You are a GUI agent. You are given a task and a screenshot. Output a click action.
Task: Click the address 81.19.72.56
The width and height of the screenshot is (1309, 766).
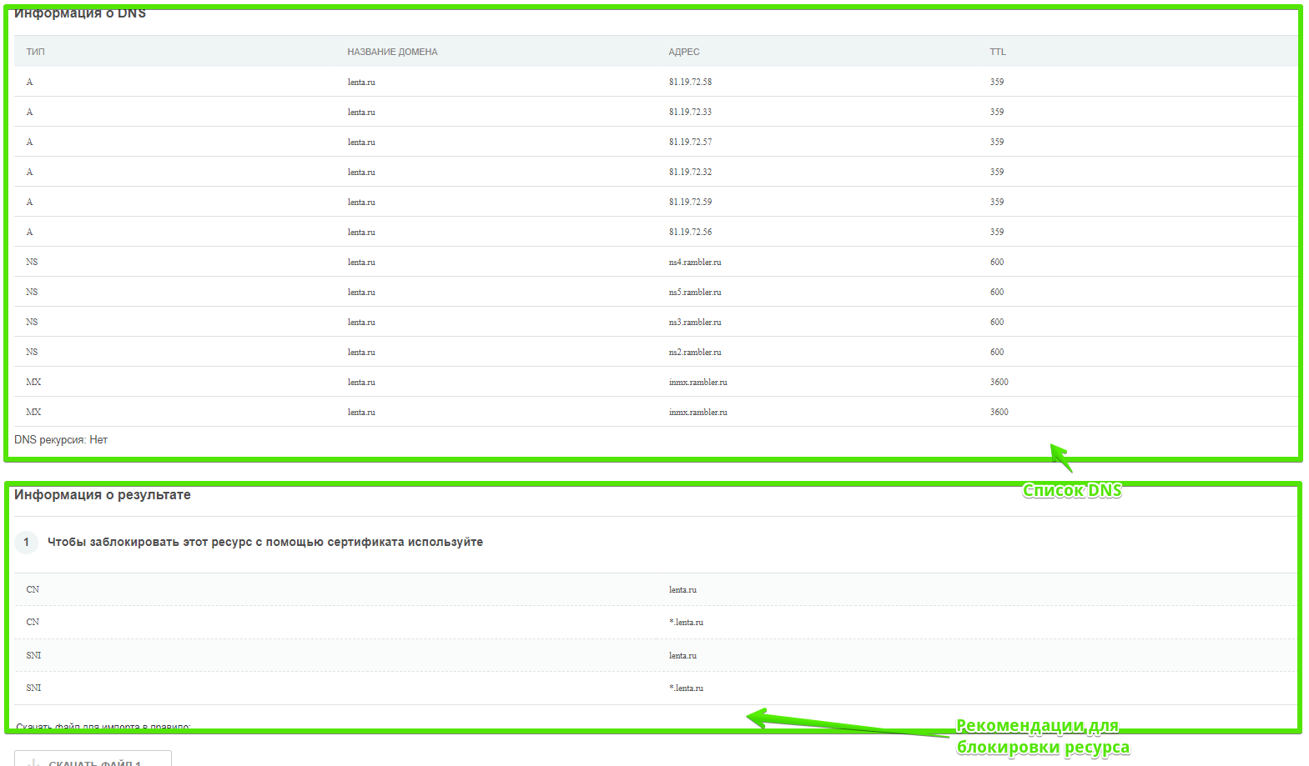[x=690, y=232]
